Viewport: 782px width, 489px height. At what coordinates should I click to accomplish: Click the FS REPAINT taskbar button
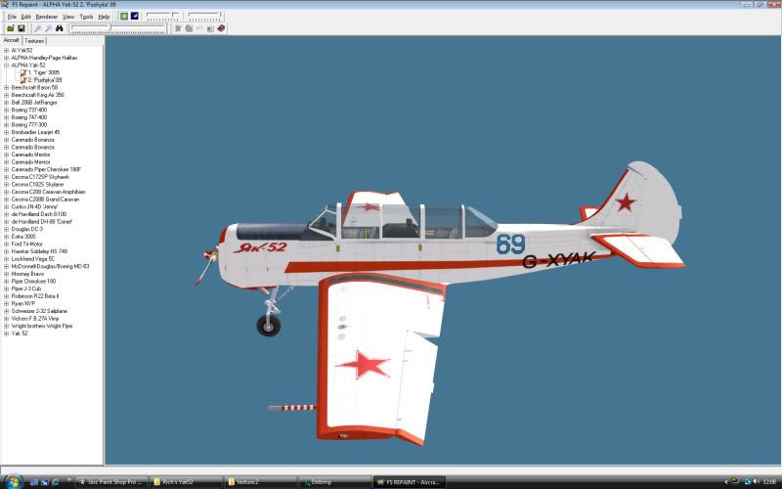(409, 482)
